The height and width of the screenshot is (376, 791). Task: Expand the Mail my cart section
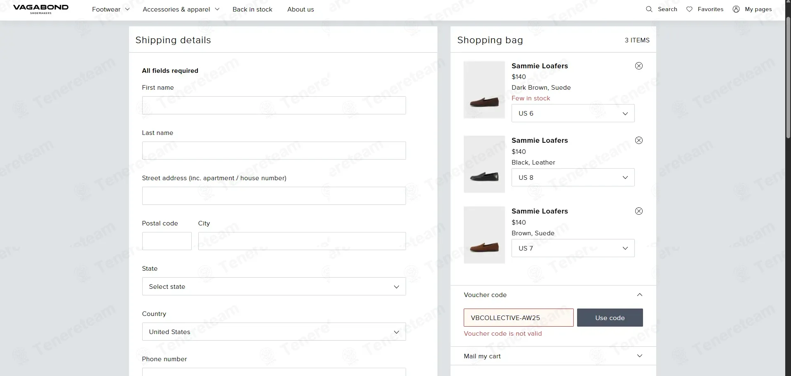[x=553, y=356]
